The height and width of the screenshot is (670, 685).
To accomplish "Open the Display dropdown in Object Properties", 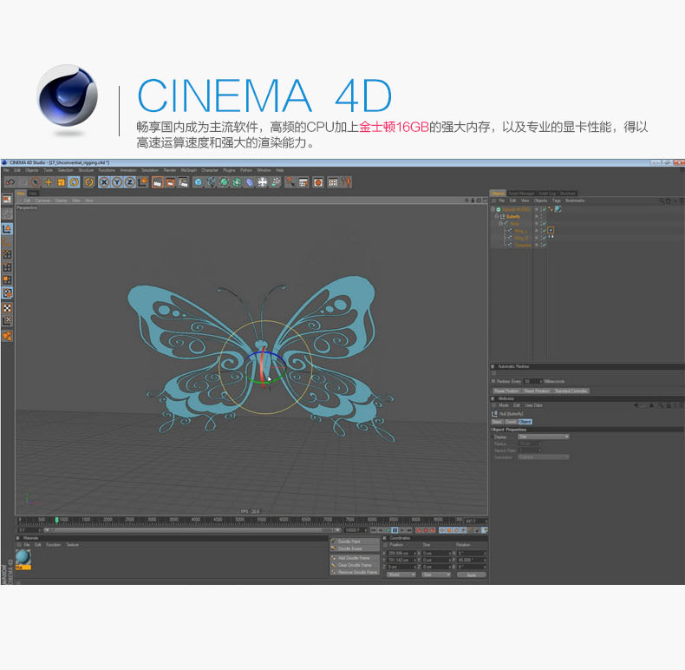I will (x=543, y=437).
